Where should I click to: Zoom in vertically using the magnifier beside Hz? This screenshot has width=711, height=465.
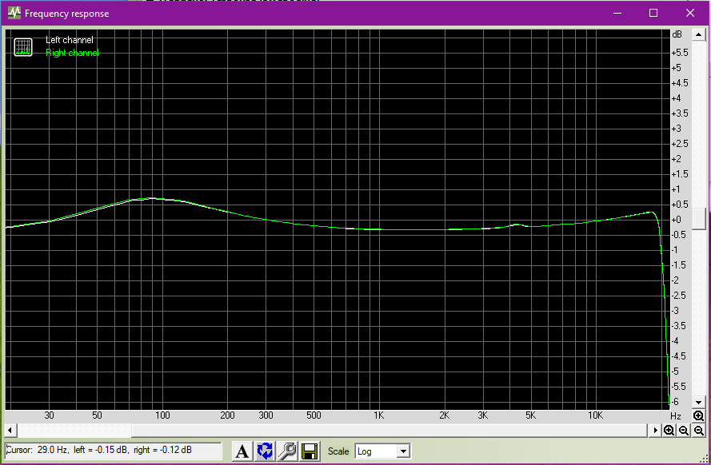pos(699,415)
